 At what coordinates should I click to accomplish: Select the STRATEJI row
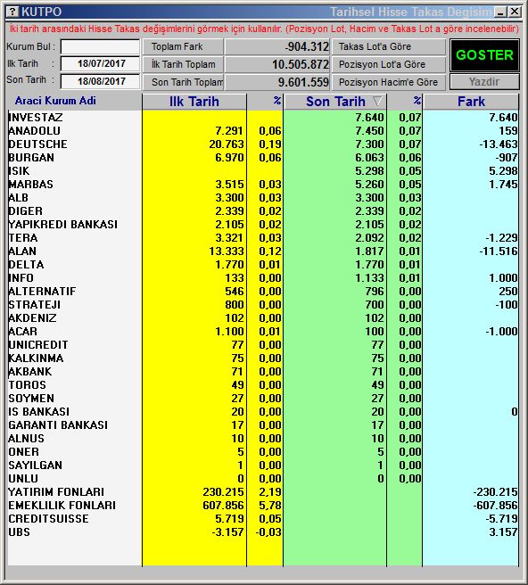pyautogui.click(x=263, y=305)
